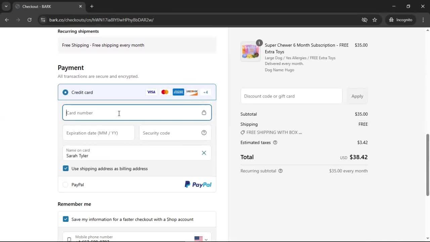Go back to previous page
430x242 pixels.
pyautogui.click(x=7, y=20)
